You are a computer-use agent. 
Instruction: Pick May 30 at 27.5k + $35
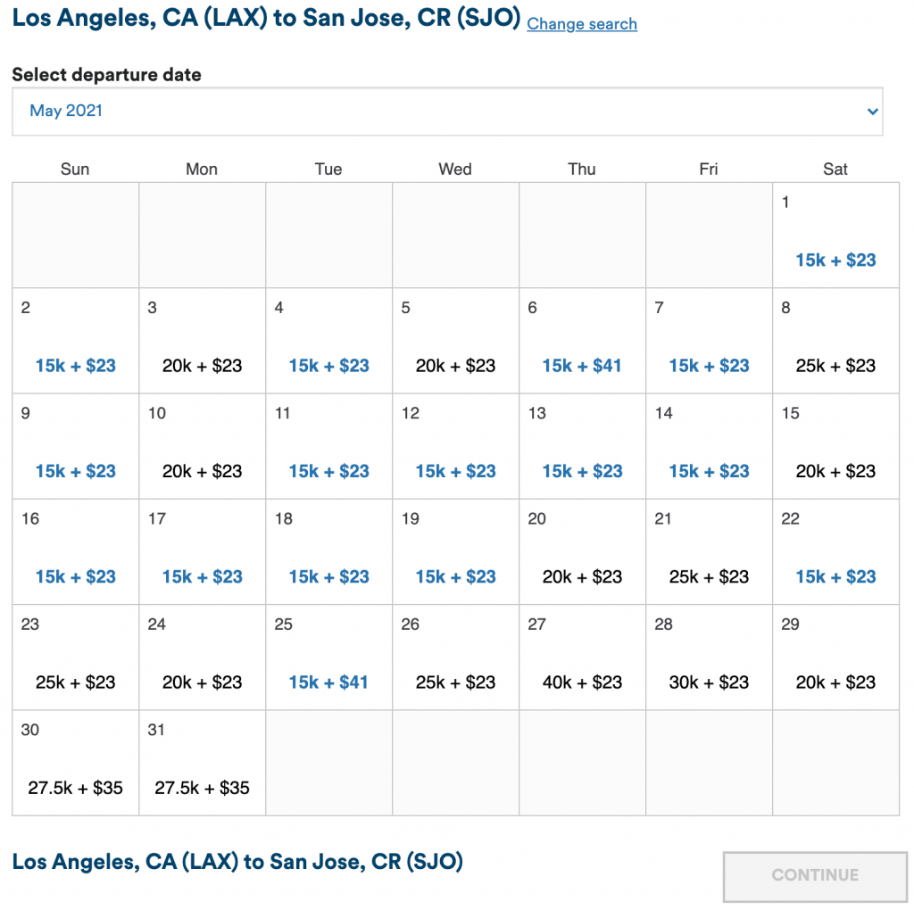point(75,787)
